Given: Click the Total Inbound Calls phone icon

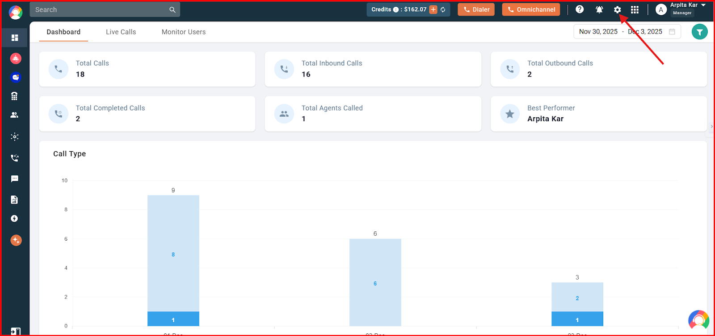Looking at the screenshot, I should [x=284, y=69].
